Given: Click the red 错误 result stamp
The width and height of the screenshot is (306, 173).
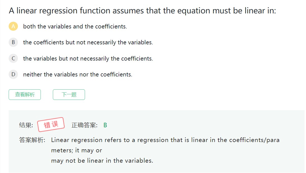Looking at the screenshot, I should tap(51, 124).
